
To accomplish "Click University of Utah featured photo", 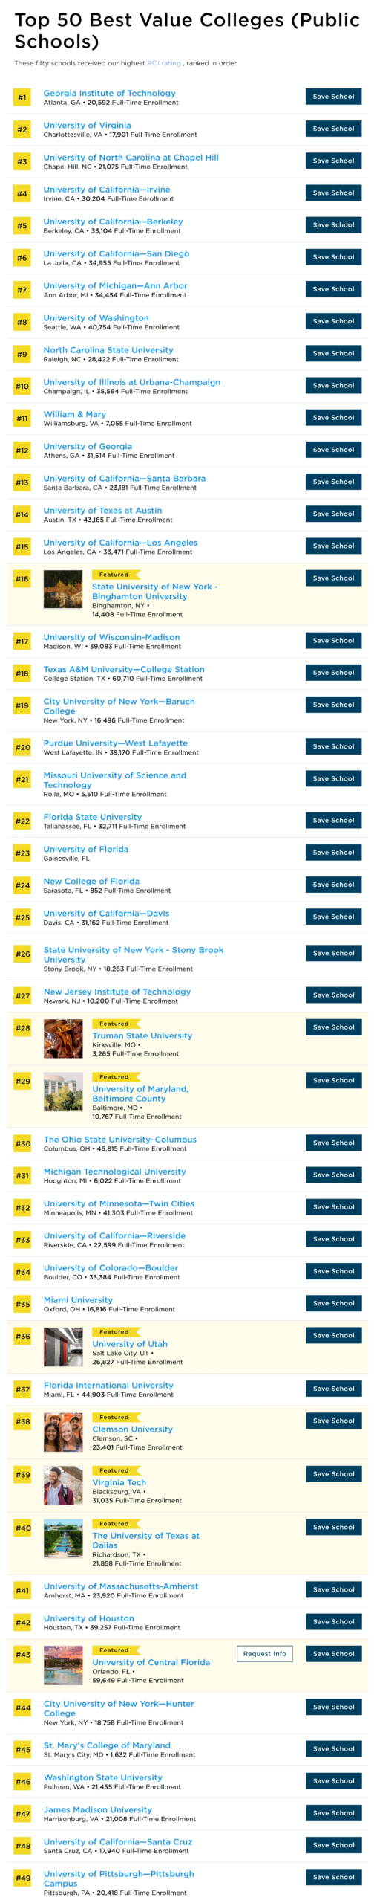I will point(63,1346).
